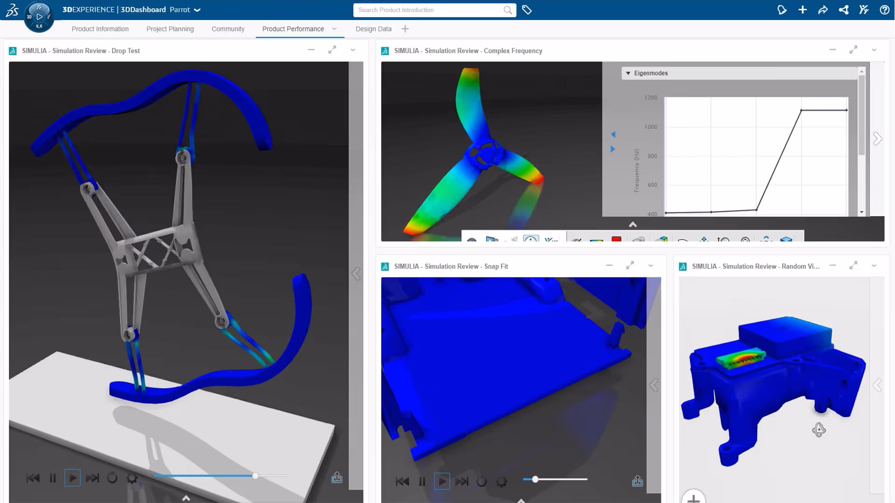Maximize the Random Vibration widget
Image resolution: width=895 pixels, height=503 pixels.
click(854, 265)
